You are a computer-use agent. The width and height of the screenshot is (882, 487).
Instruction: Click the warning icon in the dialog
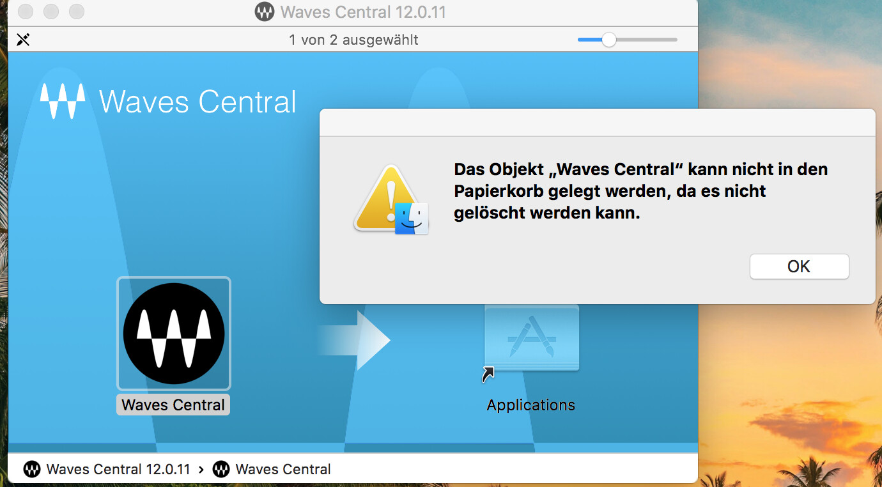click(391, 199)
